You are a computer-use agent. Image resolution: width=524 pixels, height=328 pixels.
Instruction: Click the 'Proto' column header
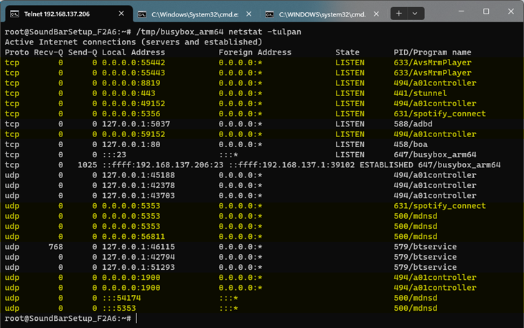pos(17,52)
